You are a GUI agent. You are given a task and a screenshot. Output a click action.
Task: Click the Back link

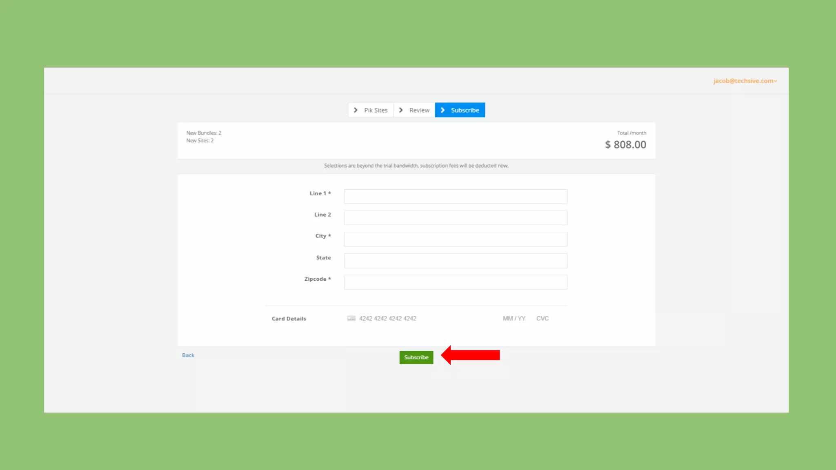click(188, 355)
